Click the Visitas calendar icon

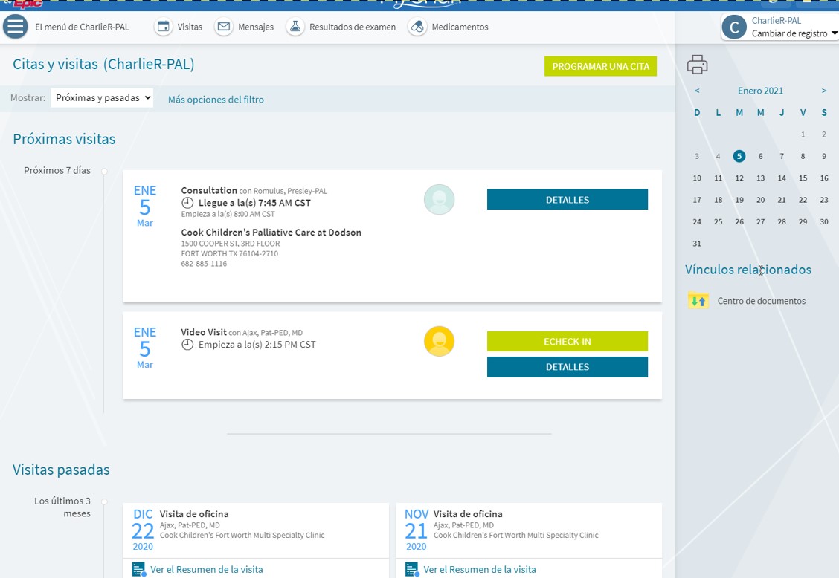coord(163,27)
